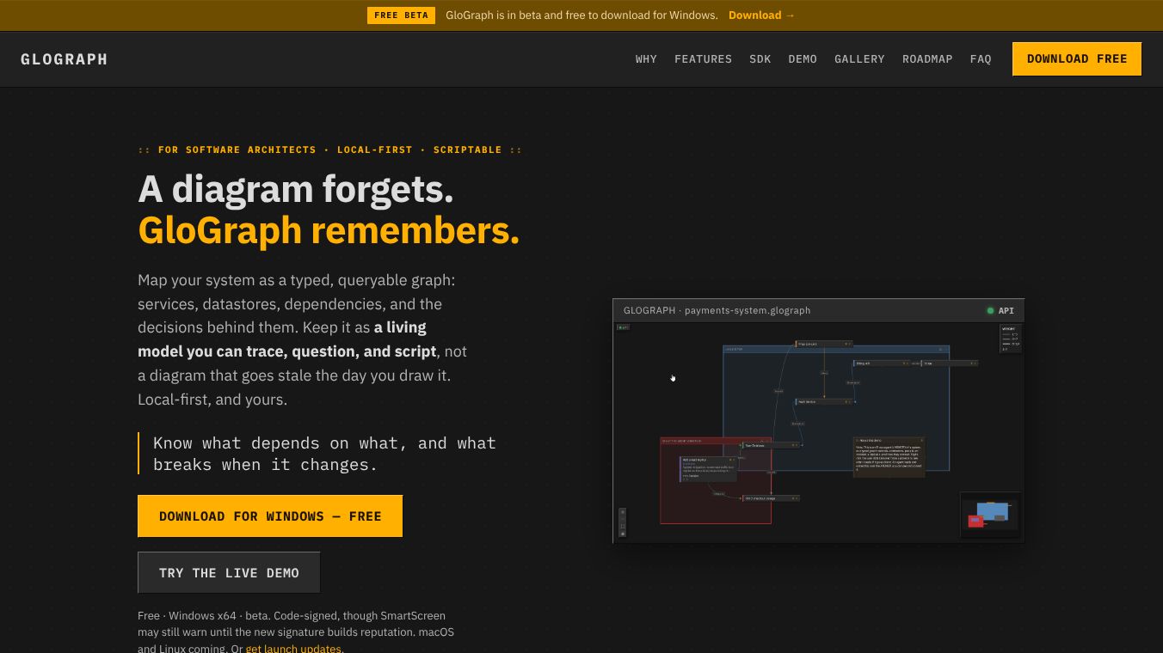Select DEMO in the top navigation

coord(803,59)
